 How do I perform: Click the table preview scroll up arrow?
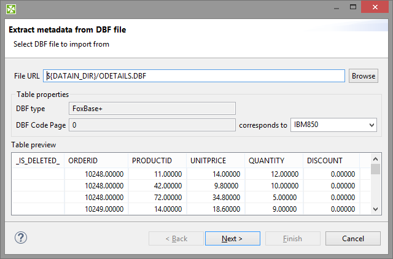tap(375, 159)
